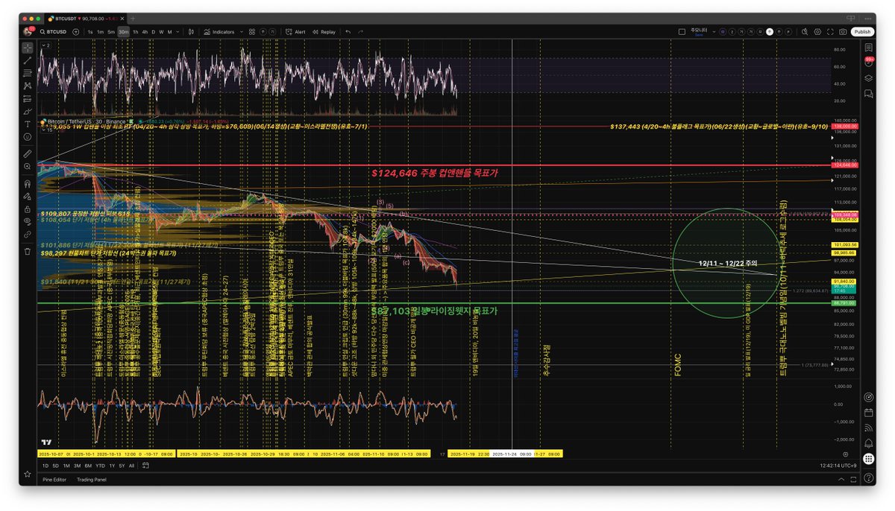
Task: Set date range to YTD
Action: [x=100, y=466]
